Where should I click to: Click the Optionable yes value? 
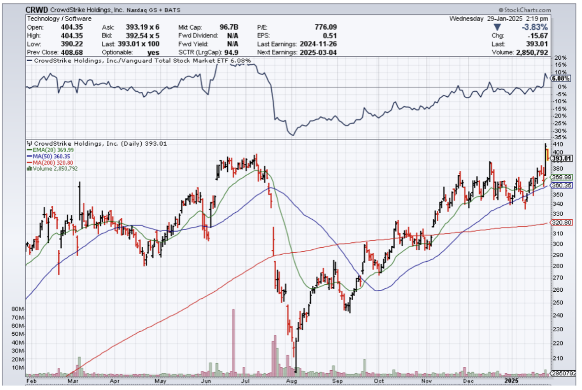154,52
